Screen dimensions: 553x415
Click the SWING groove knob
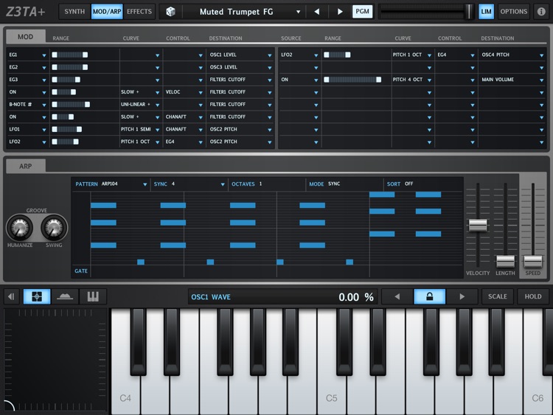point(54,228)
